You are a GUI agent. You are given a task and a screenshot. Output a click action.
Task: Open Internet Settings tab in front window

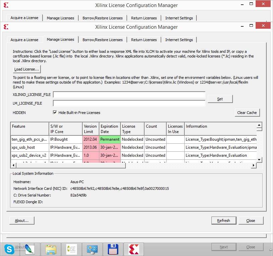tap(179, 40)
